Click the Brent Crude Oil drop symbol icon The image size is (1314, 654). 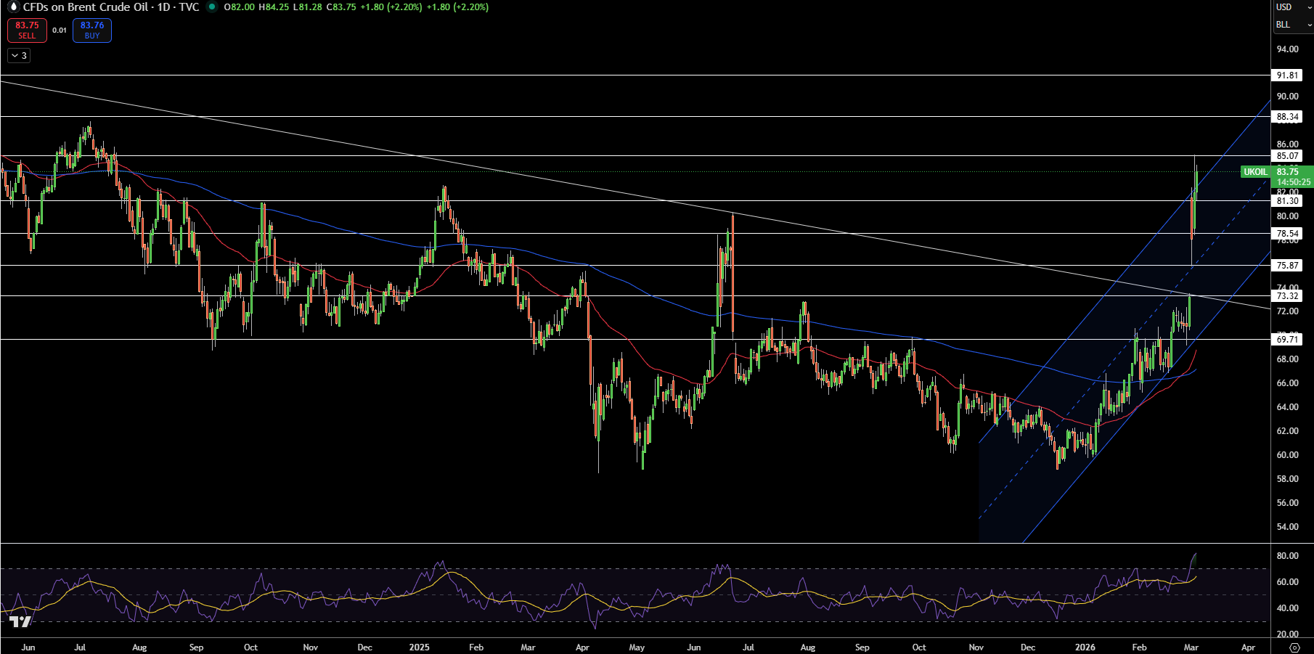pyautogui.click(x=12, y=7)
